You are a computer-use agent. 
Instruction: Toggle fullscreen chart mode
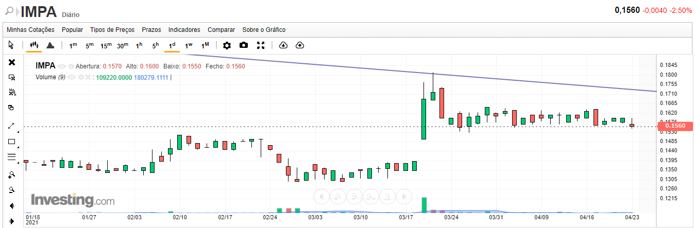coord(261,45)
